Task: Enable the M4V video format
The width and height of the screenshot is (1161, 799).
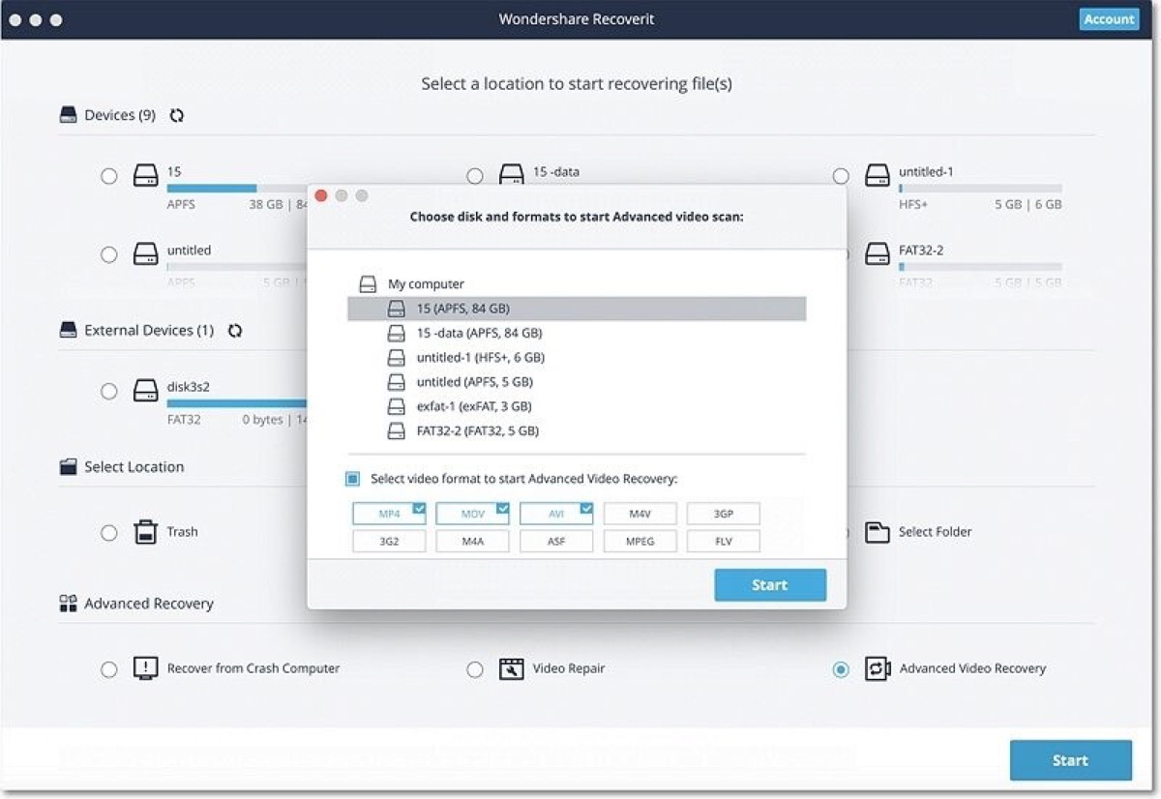Action: pos(640,513)
